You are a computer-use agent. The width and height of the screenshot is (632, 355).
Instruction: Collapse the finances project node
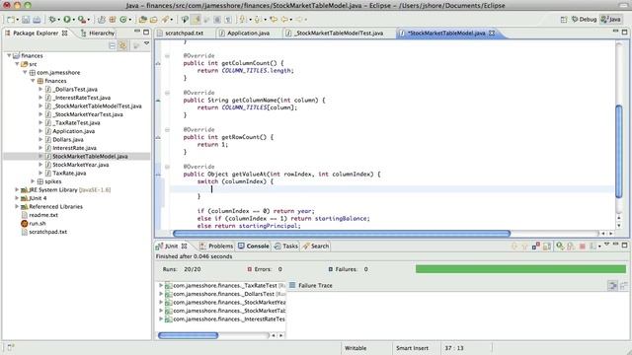(9, 55)
